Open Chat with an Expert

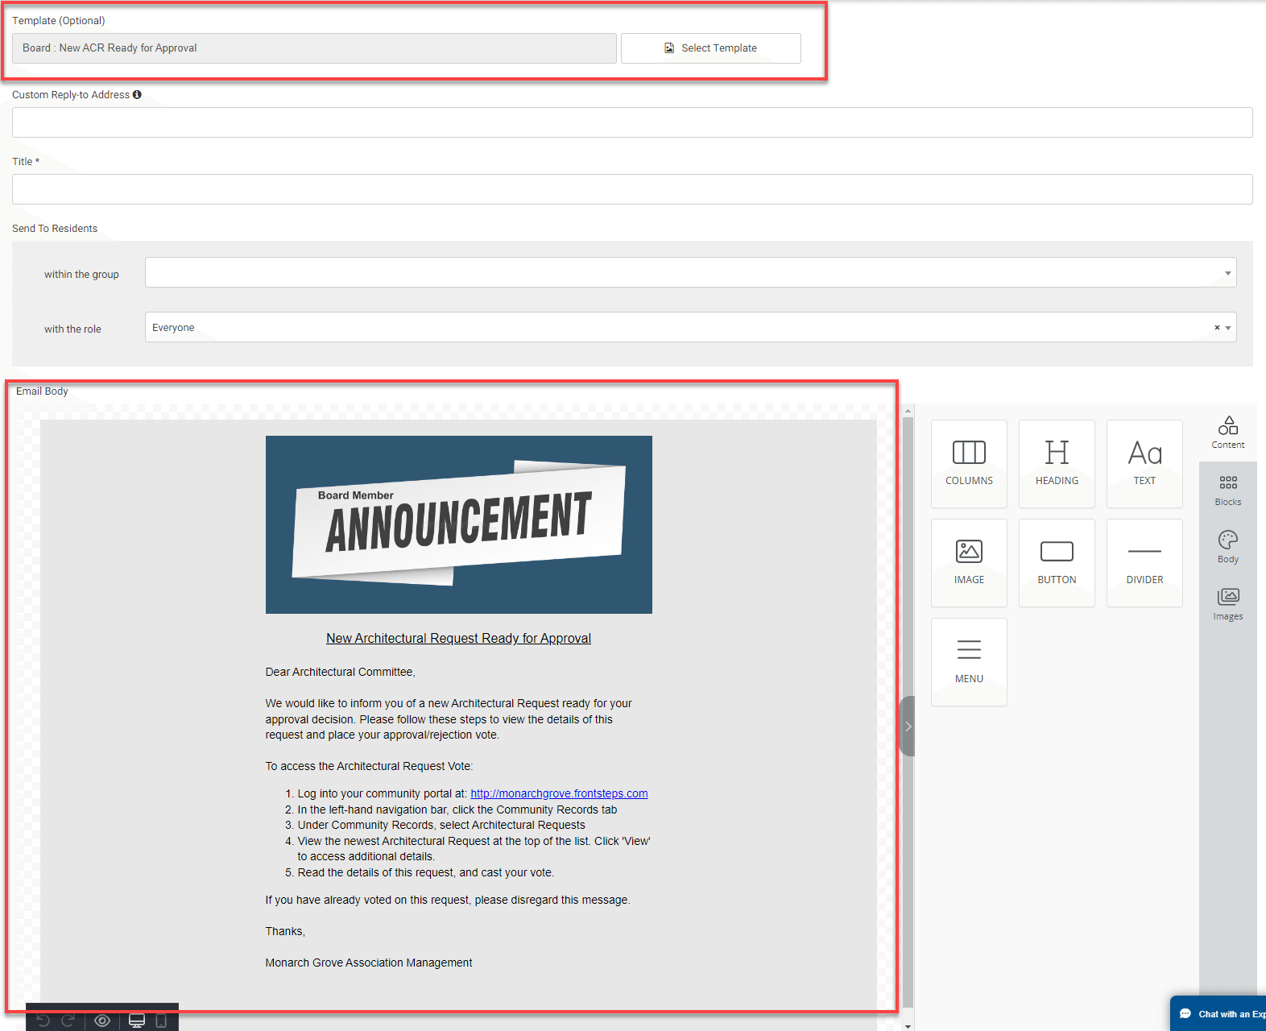pos(1219,1013)
